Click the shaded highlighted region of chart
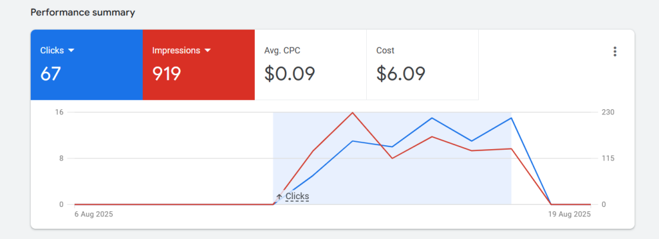Screen dimensions: 659x239 coord(392,159)
